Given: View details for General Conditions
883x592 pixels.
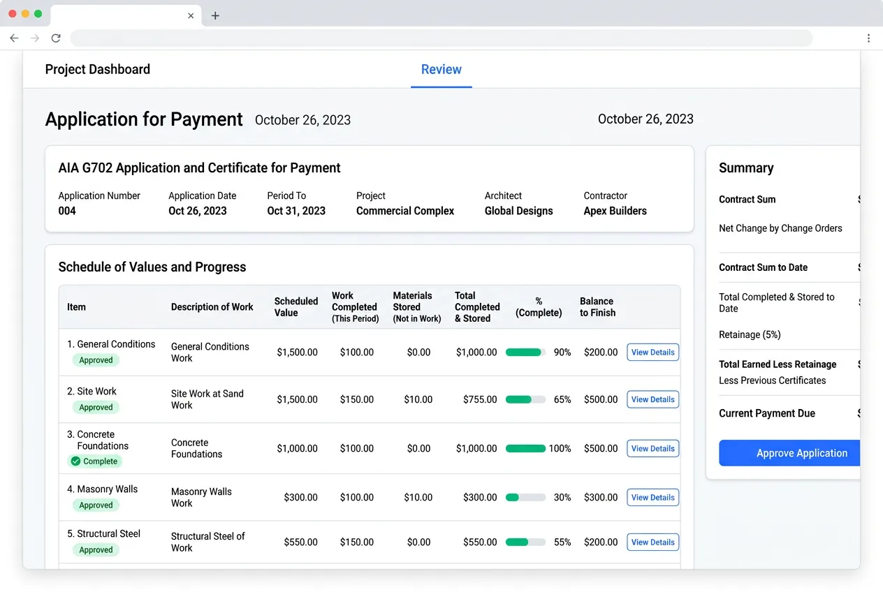Looking at the screenshot, I should 652,352.
